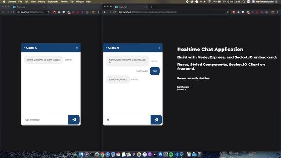Open the Chrome three-dot menu in left window
Image resolution: width=281 pixels, height=158 pixels.
(x=98, y=12)
